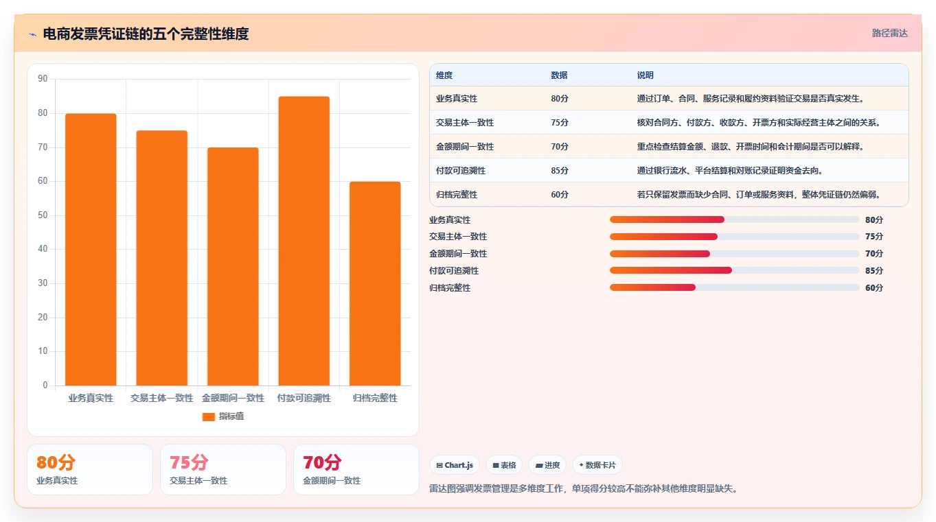Open the 75分 交易主体一致性 data card
The height and width of the screenshot is (522, 936).
223,469
